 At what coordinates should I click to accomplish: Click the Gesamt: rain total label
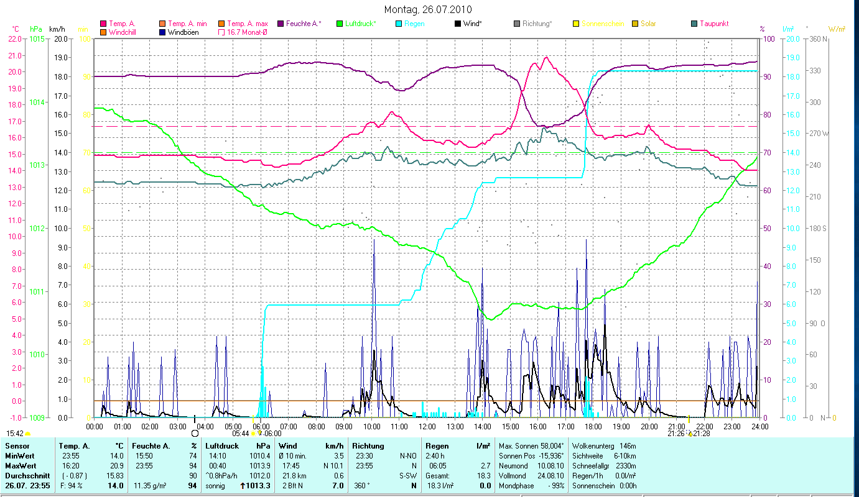437,476
